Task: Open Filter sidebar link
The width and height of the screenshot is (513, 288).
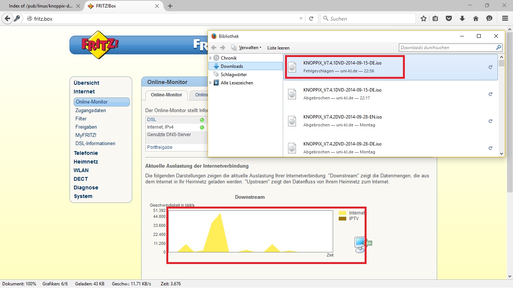Action: (x=81, y=119)
